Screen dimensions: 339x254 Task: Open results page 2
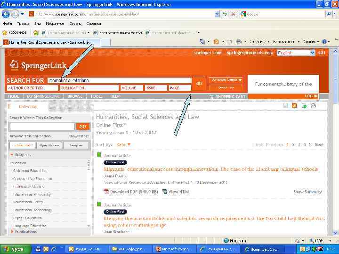pyautogui.click(x=293, y=145)
